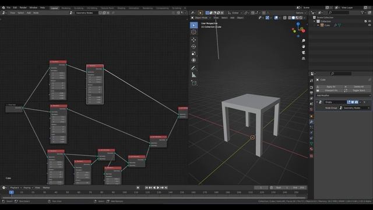Switch to the Layout workspace tab
Viewport: 373px width, 210px height.
coord(54,8)
